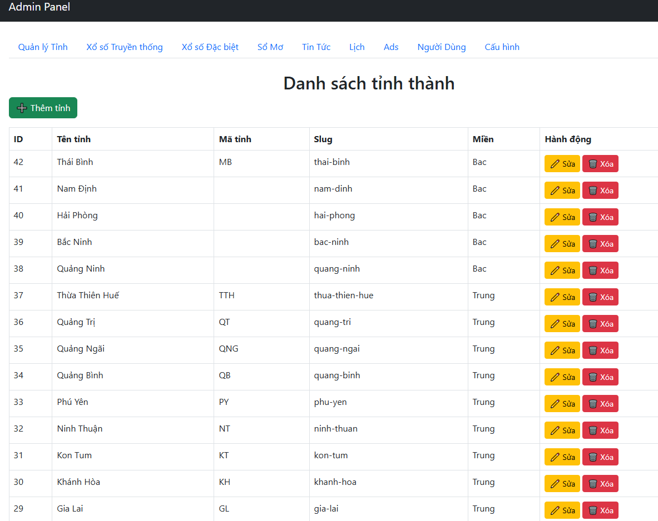The image size is (658, 521).
Task: Open the Quản lý Tỉnh tab
Action: [43, 47]
